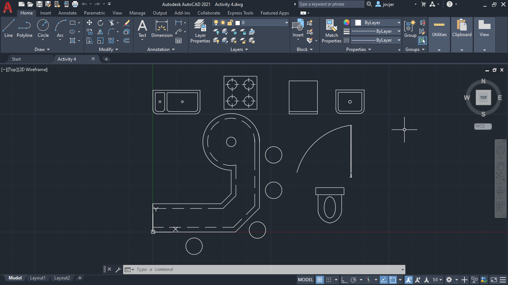Click the Move tool in Modify panel
The image size is (508, 285).
coord(89,23)
